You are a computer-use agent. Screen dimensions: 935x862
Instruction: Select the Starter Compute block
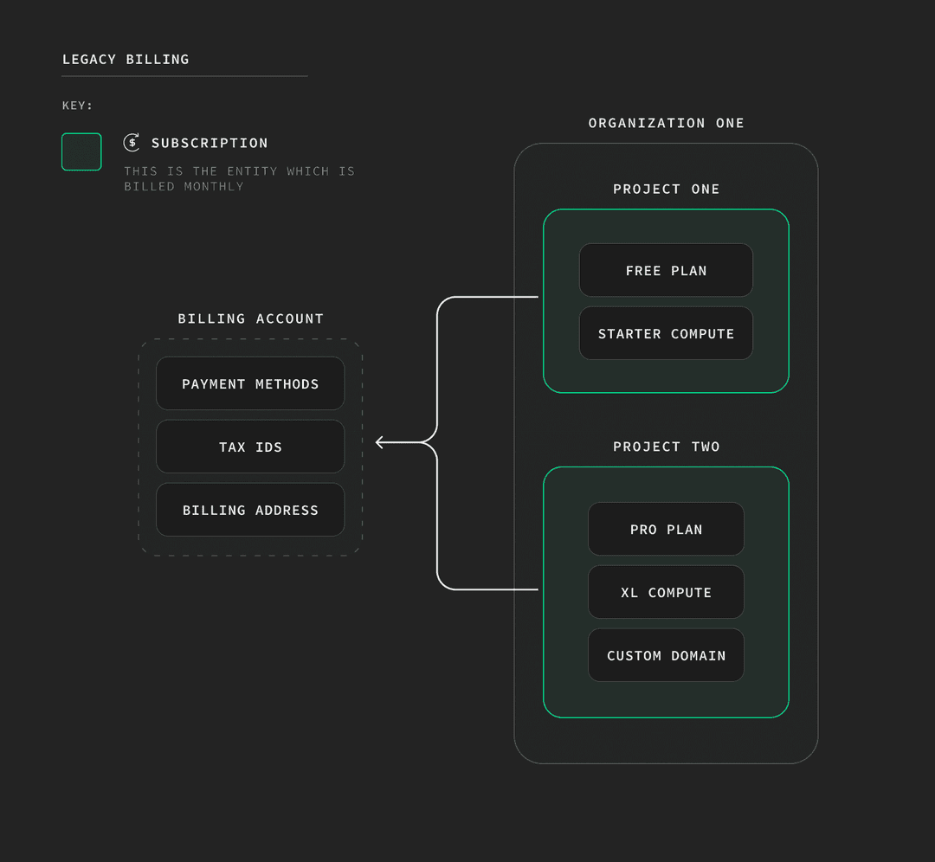click(666, 333)
